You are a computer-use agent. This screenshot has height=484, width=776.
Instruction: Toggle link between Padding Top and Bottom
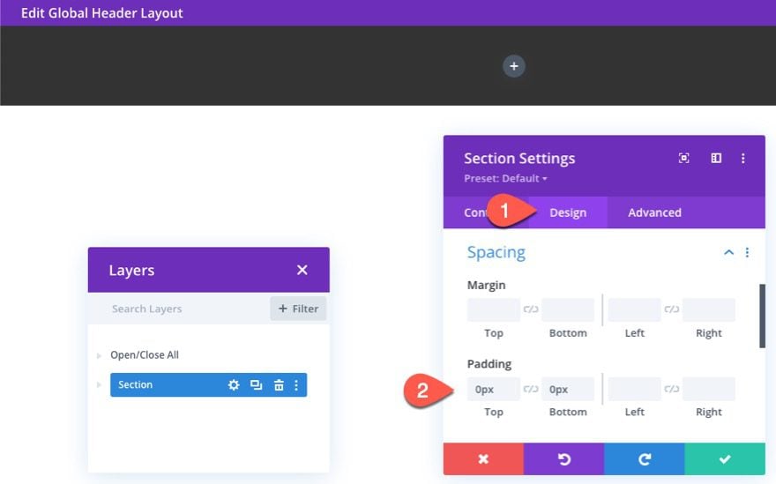(531, 389)
